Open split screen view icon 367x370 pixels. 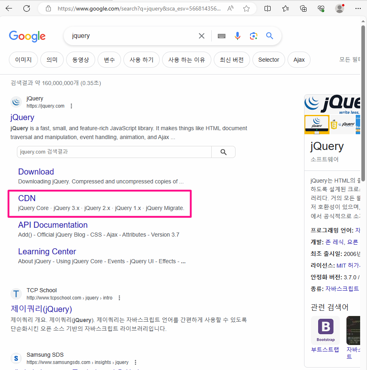(x=267, y=9)
